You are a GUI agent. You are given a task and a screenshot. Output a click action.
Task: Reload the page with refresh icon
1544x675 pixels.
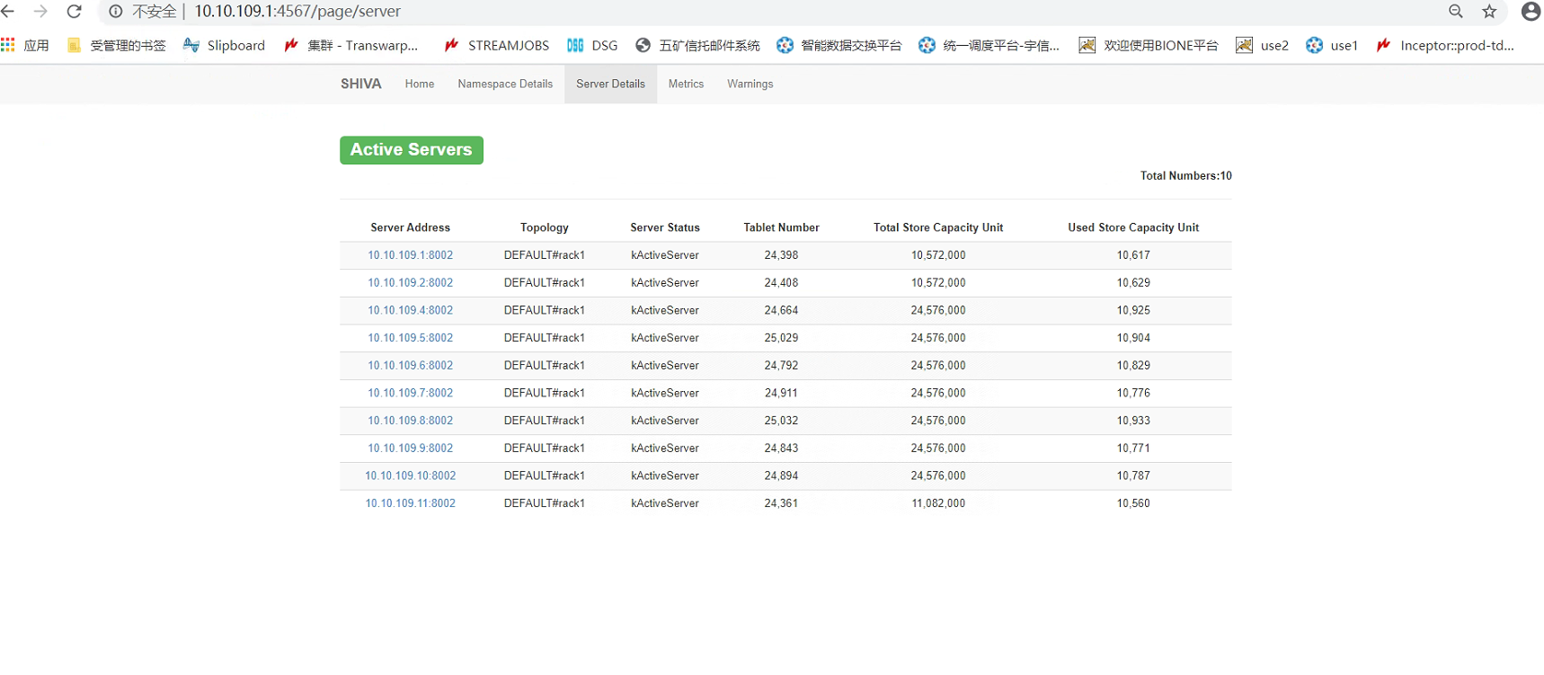[75, 12]
